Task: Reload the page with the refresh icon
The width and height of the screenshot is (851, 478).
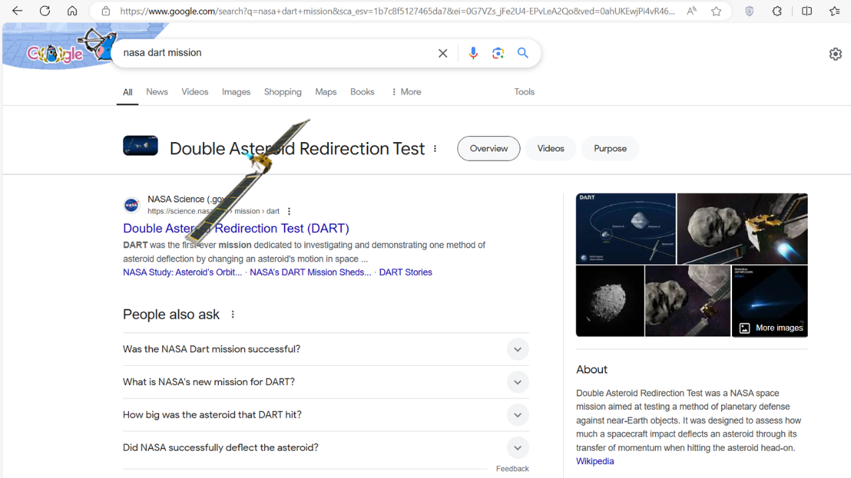Action: [45, 11]
